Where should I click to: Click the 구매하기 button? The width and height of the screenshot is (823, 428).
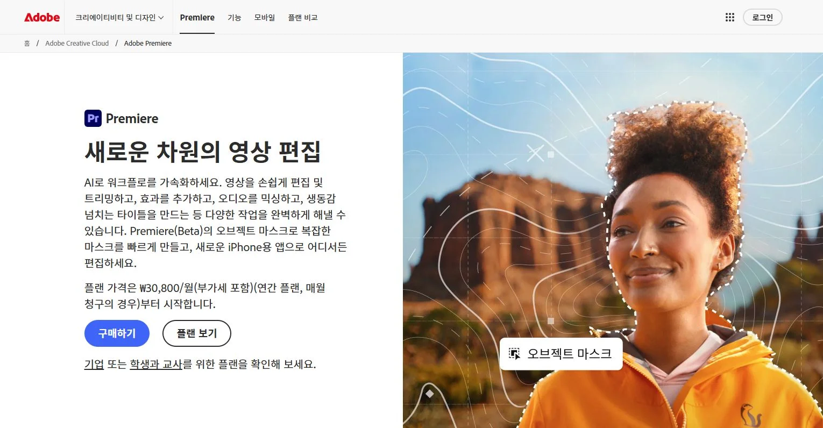[117, 333]
